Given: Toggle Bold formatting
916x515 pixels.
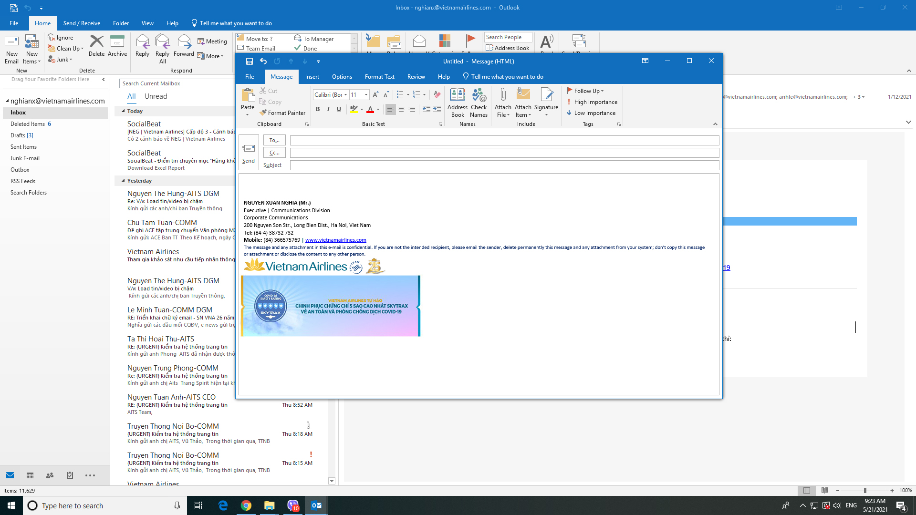Looking at the screenshot, I should [x=318, y=109].
